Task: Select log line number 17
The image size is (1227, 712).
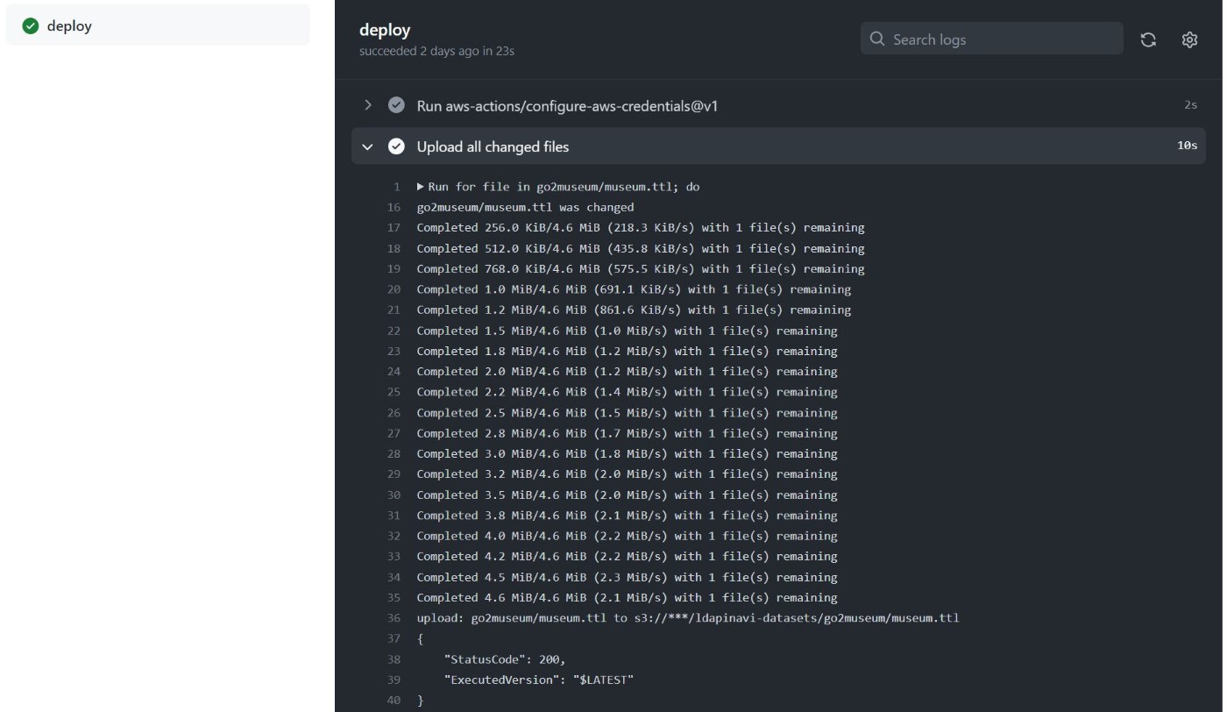Action: pos(394,228)
